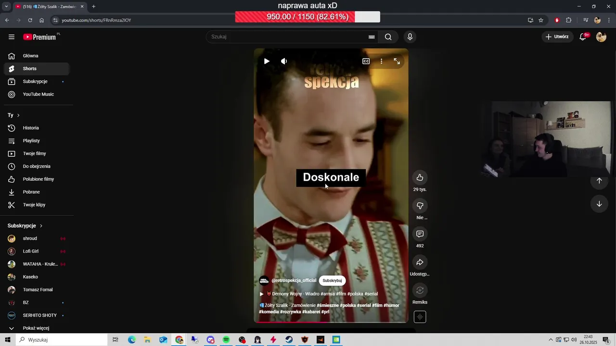Open Tomasz Fornal subscription channel
Image resolution: width=616 pixels, height=346 pixels.
tap(36, 290)
